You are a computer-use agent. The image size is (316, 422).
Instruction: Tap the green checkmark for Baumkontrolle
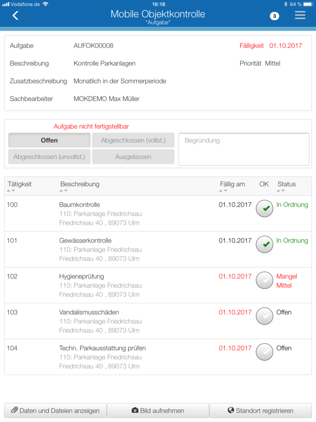265,209
